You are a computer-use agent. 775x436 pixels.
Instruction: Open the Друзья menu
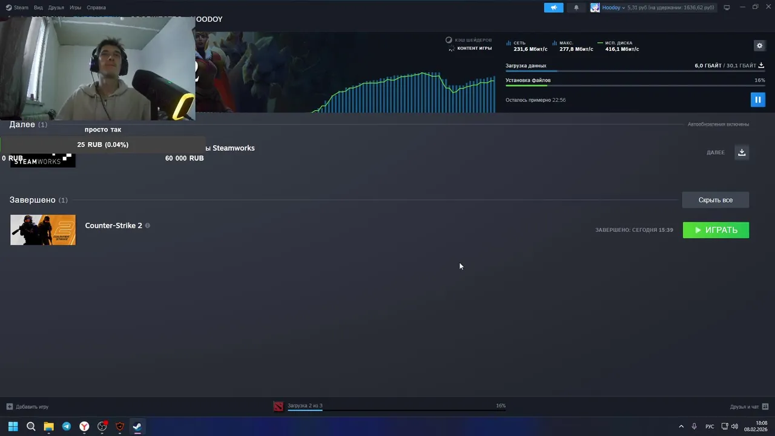click(56, 7)
